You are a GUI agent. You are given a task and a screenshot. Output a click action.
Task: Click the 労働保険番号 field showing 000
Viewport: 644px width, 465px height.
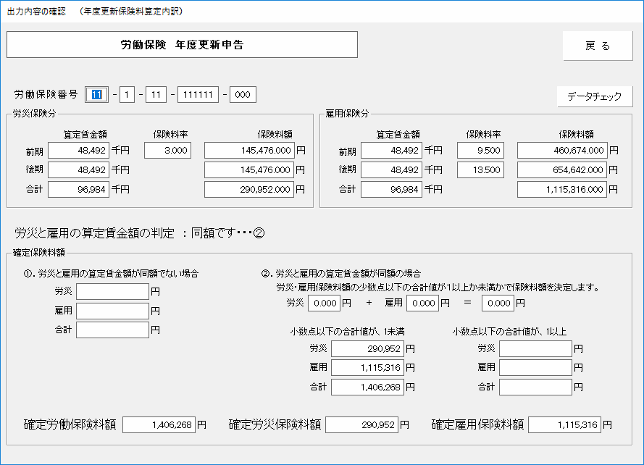click(x=243, y=95)
